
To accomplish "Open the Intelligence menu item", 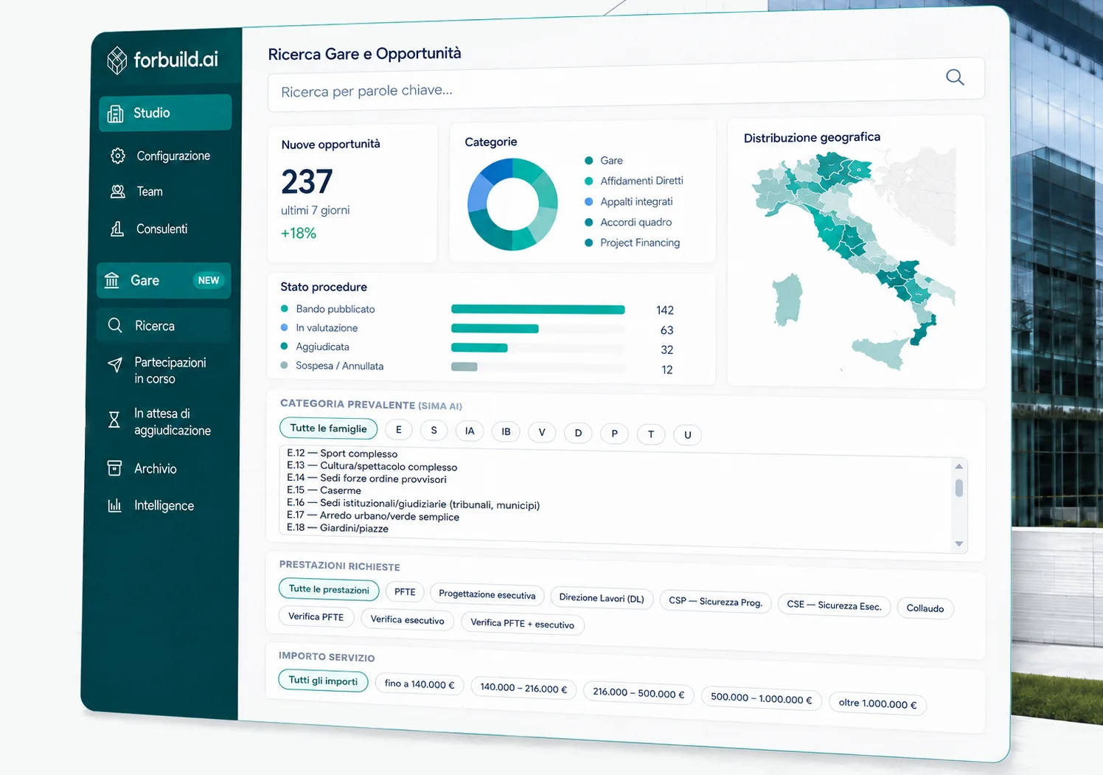I will point(164,505).
